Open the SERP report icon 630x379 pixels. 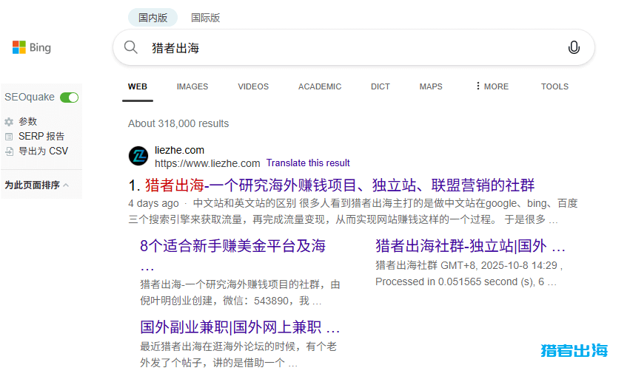pyautogui.click(x=9, y=137)
